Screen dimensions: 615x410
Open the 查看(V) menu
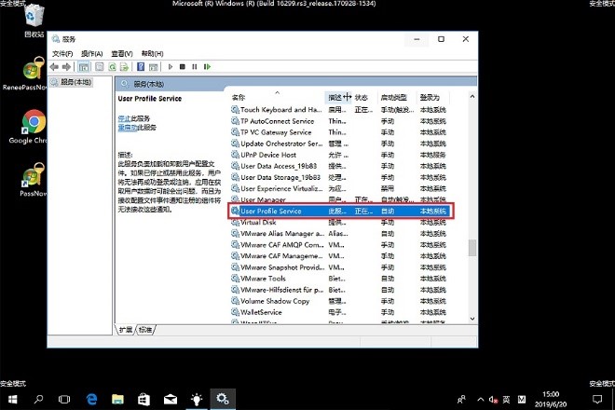click(122, 53)
